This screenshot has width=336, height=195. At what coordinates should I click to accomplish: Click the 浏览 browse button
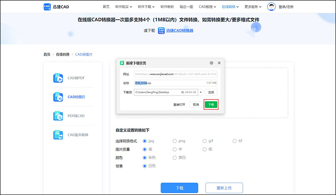coord(211,92)
